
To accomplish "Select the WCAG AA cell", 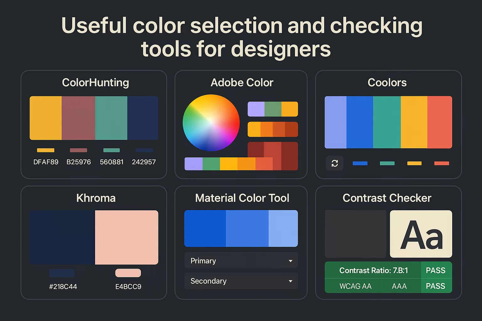I will [355, 286].
